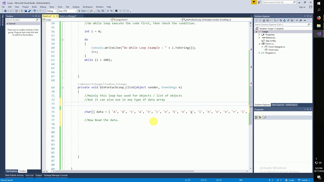Open the File menu
This screenshot has height=182, width=324.
[x=3, y=7]
